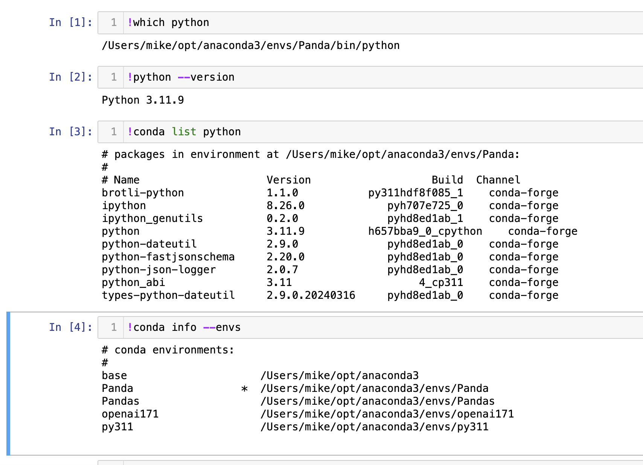Click the 'py311' environment name

coord(117,427)
